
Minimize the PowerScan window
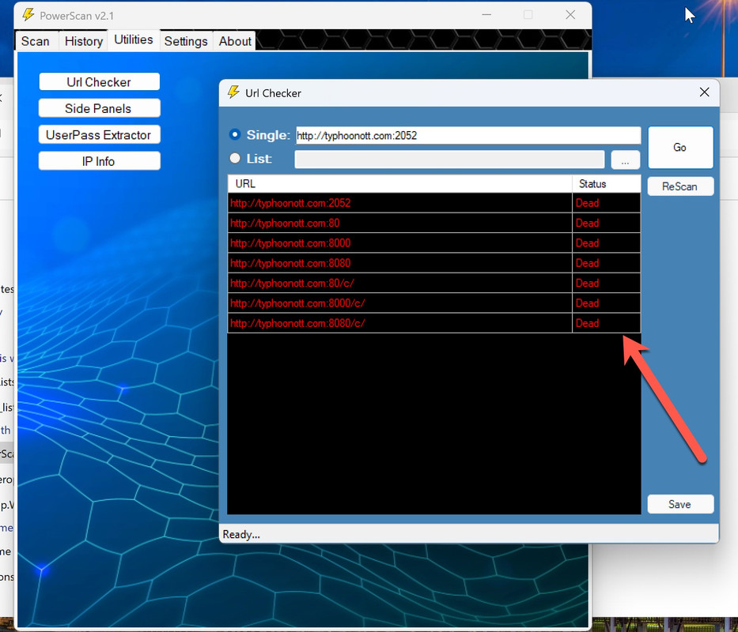[486, 15]
